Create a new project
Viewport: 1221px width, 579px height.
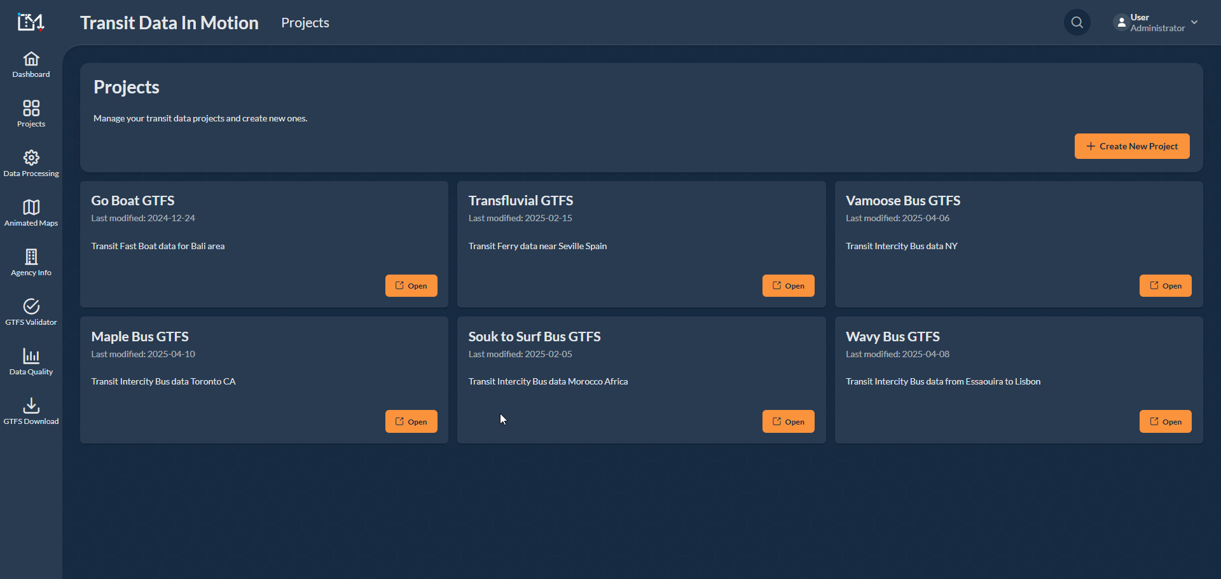tap(1131, 146)
